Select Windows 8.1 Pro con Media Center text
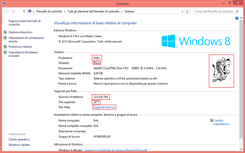This screenshot has width=245, height=153. pyautogui.click(x=80, y=36)
